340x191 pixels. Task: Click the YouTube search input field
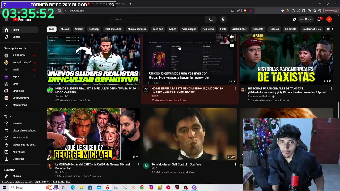point(158,19)
